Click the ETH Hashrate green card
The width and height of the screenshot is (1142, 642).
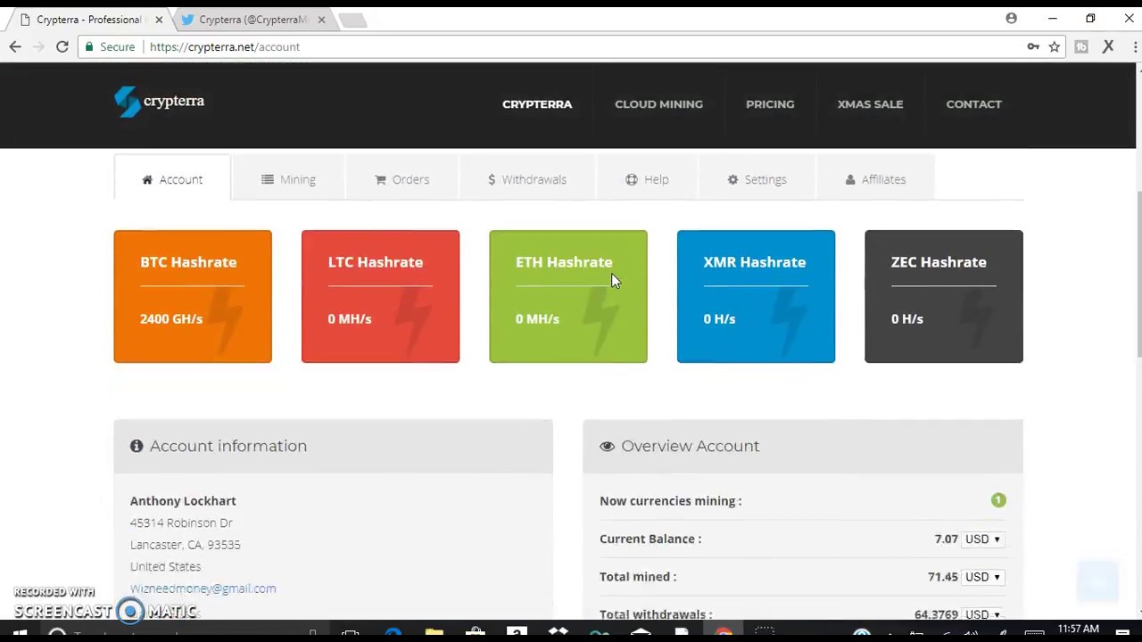point(568,296)
